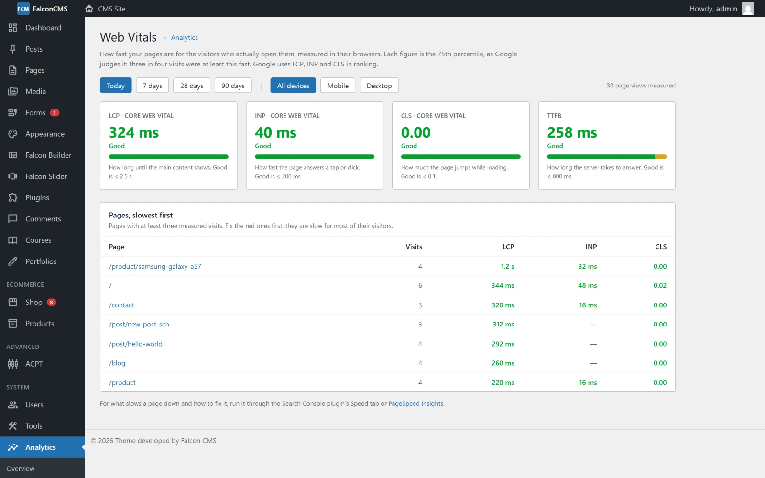Click the Appearance palette icon
The height and width of the screenshot is (478, 765).
[13, 134]
